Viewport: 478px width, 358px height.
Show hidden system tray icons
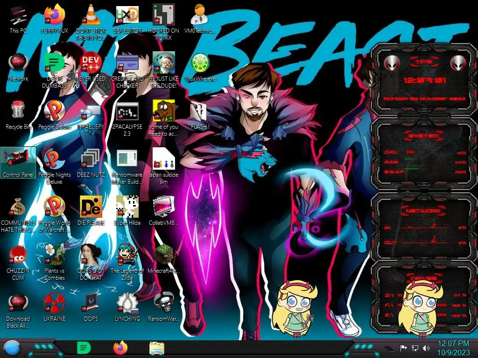(x=389, y=348)
